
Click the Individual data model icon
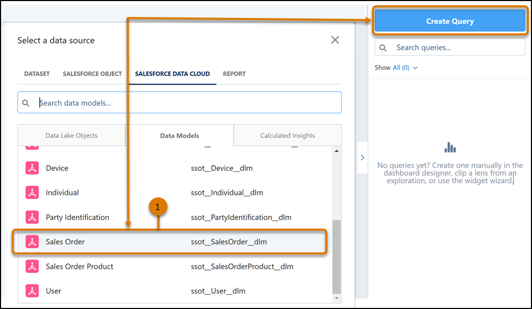coord(32,193)
